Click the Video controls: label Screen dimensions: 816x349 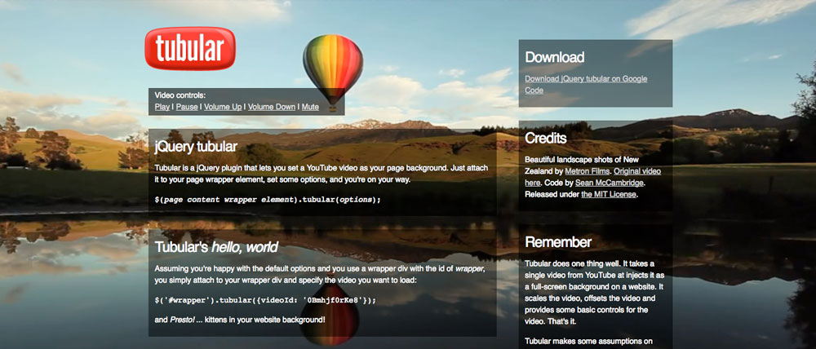(x=180, y=95)
